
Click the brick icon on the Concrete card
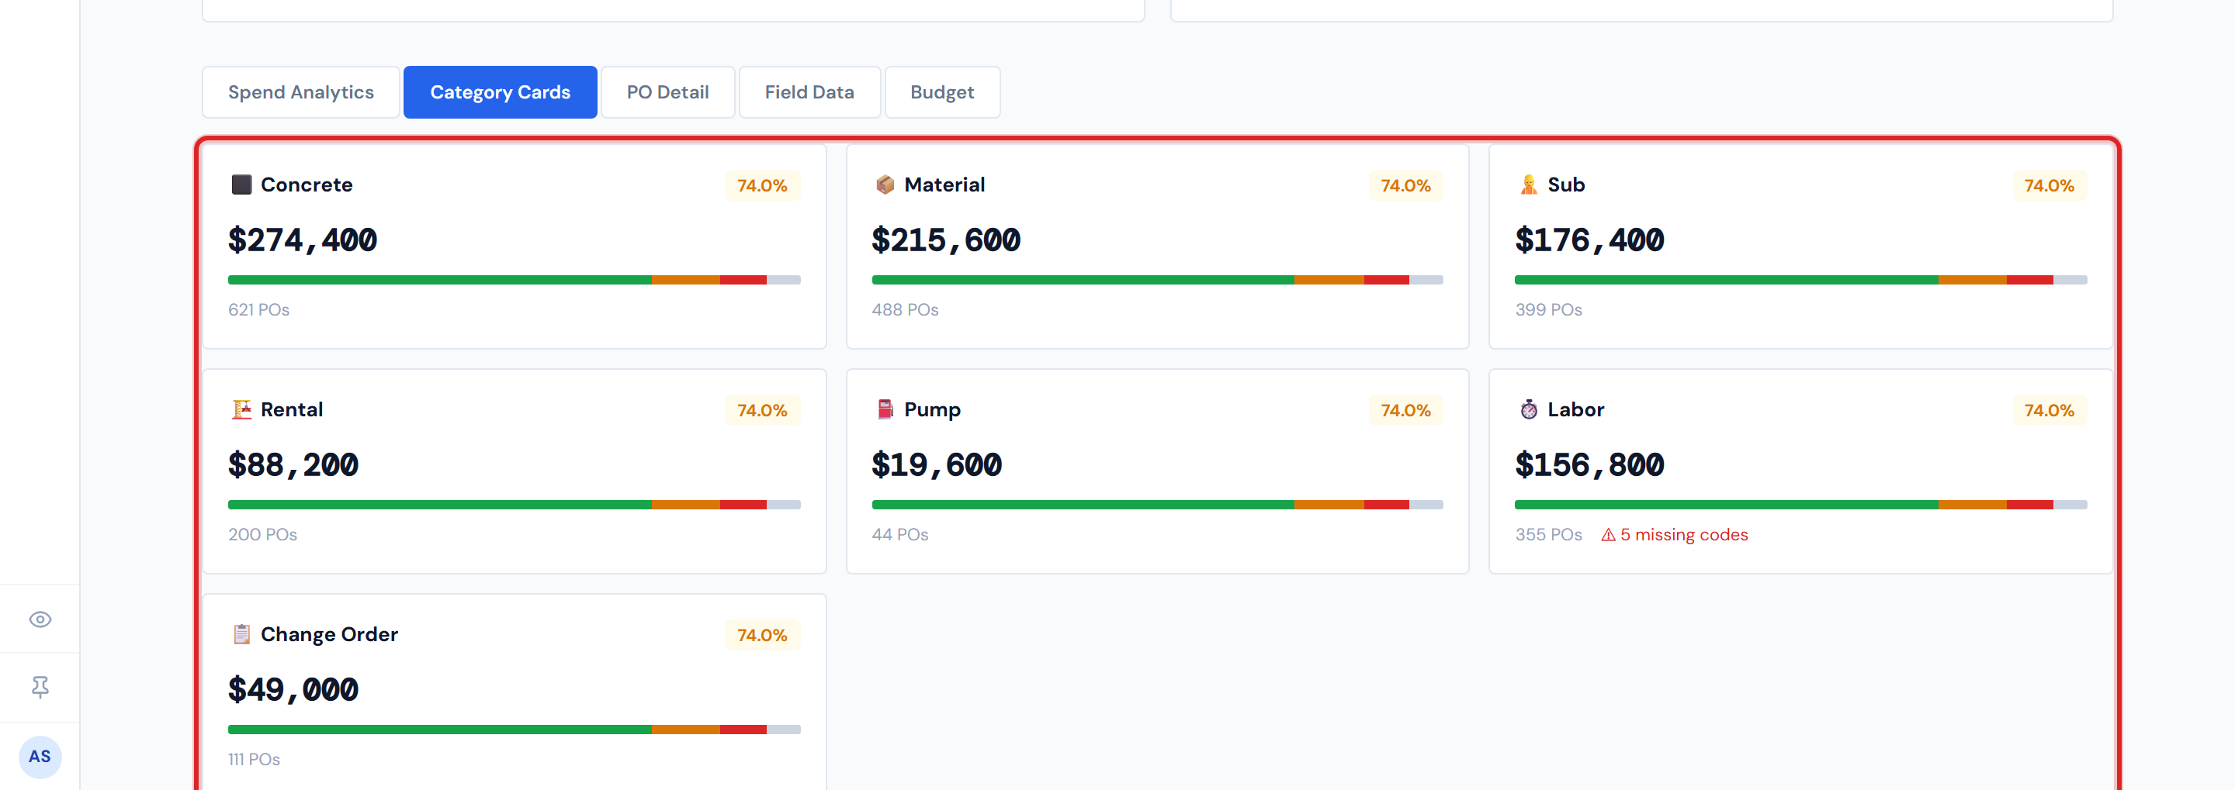click(x=241, y=184)
